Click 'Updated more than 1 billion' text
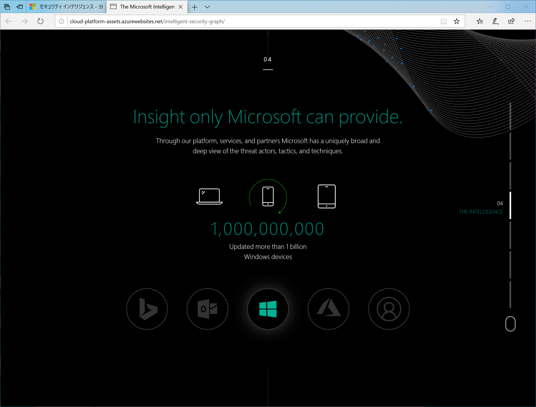Screen dimensions: 536x407 click(268, 246)
